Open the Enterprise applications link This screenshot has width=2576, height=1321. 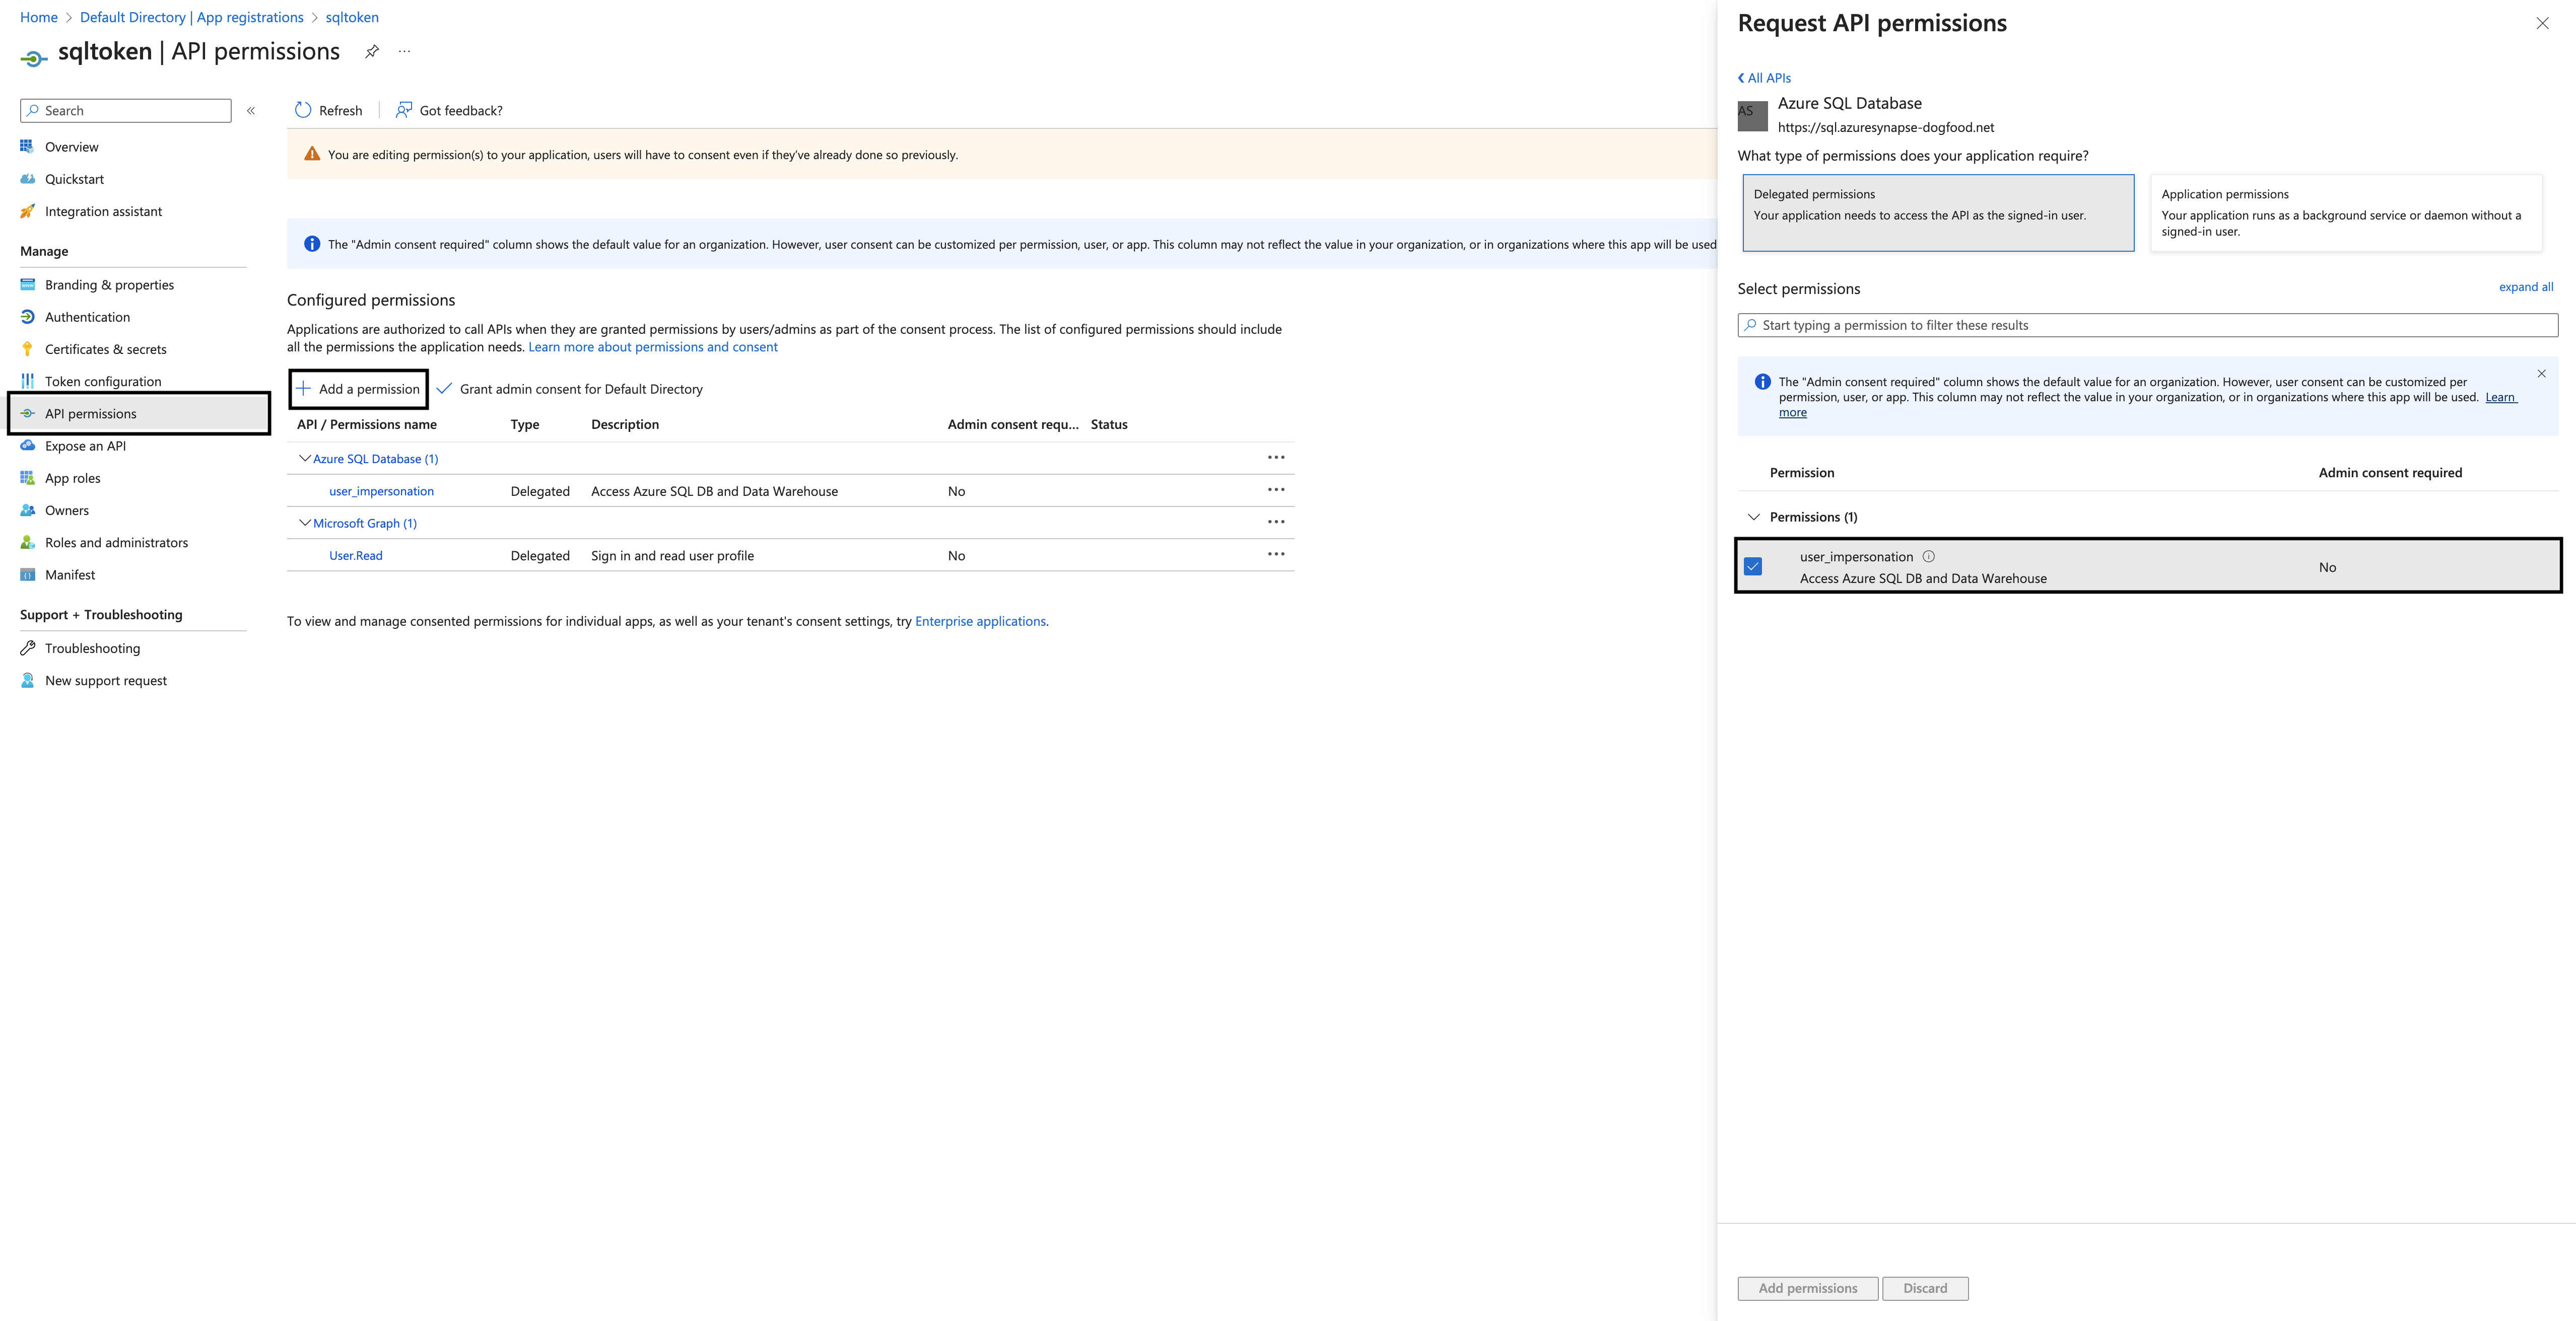[979, 621]
